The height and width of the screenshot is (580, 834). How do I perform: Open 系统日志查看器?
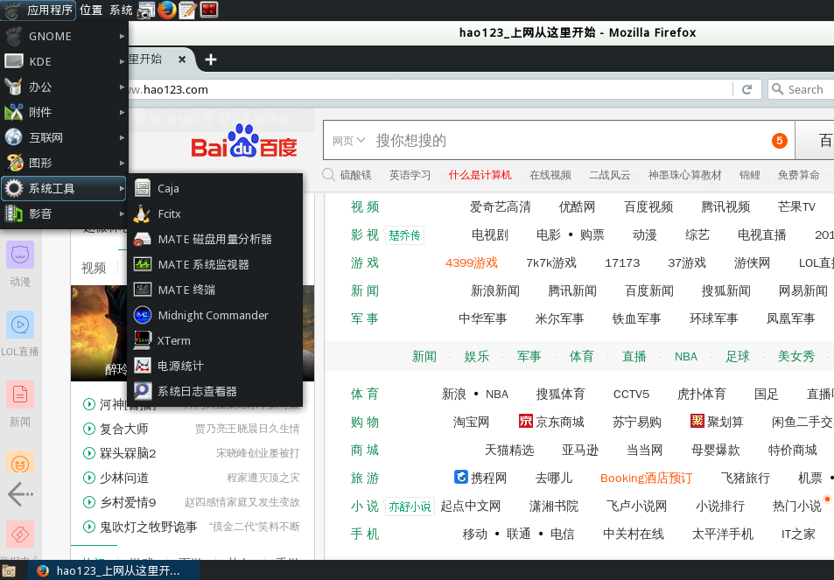coord(215,391)
